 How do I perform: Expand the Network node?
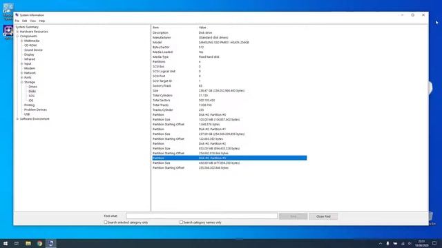pos(21,73)
